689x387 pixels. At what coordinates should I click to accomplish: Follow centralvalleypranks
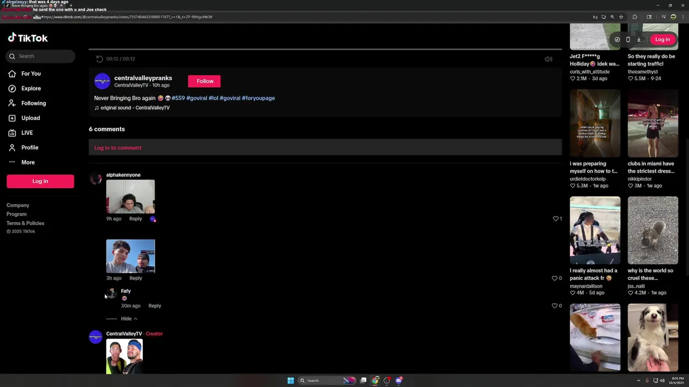[x=205, y=81]
